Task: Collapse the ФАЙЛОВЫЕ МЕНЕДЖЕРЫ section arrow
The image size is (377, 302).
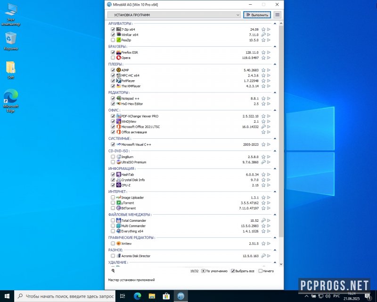Action: point(275,215)
